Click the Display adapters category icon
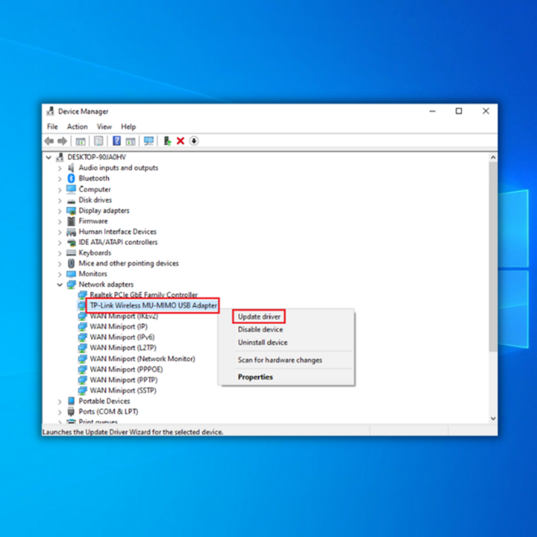537x537 pixels. [x=71, y=210]
